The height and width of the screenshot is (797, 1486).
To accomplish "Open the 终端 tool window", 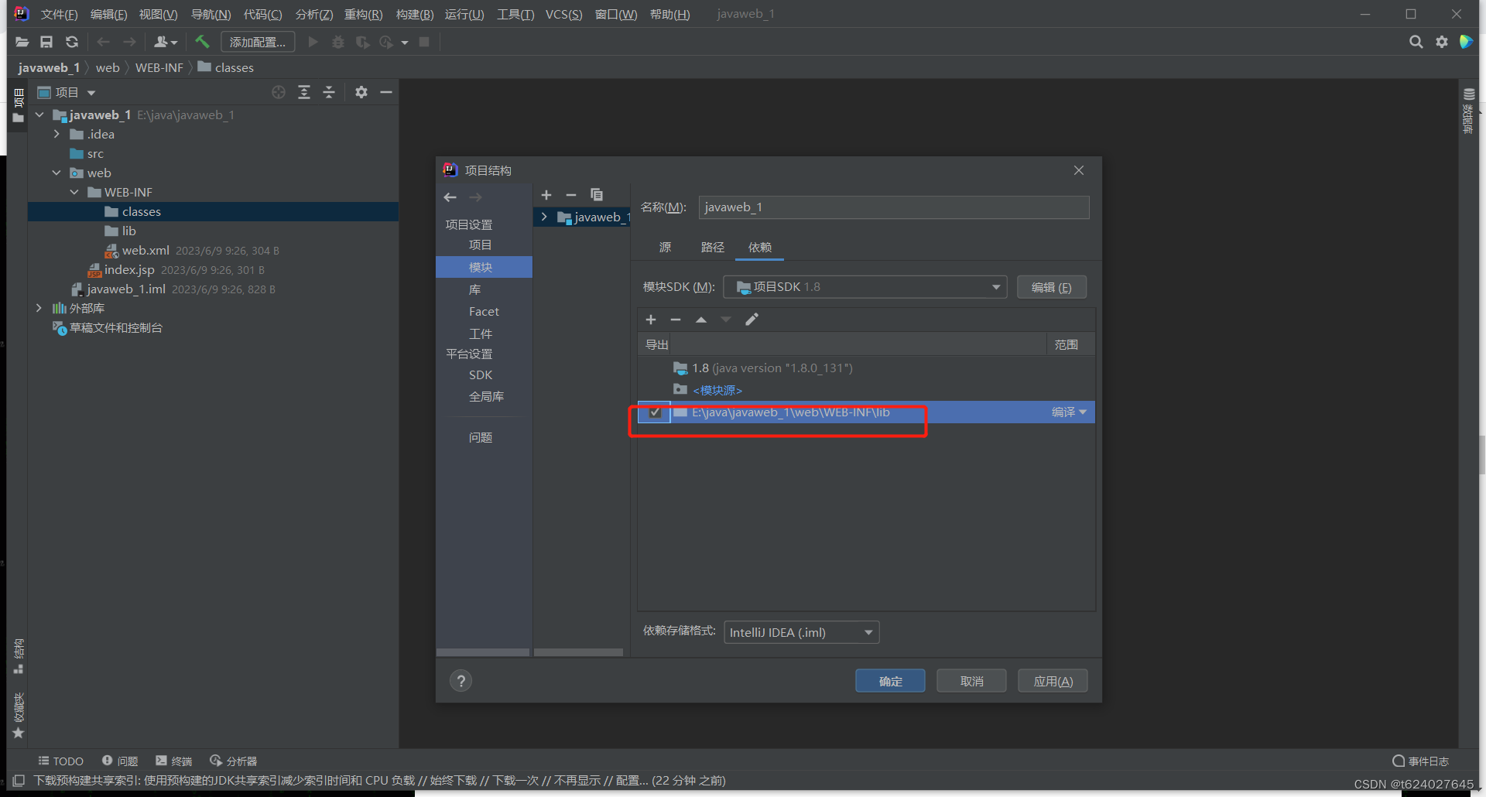I will pos(173,761).
